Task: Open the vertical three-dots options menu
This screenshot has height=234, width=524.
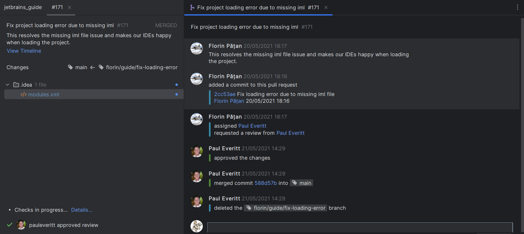Action: [x=517, y=7]
